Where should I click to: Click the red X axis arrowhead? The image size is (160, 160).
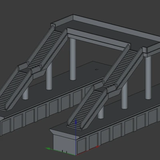(x=98, y=147)
